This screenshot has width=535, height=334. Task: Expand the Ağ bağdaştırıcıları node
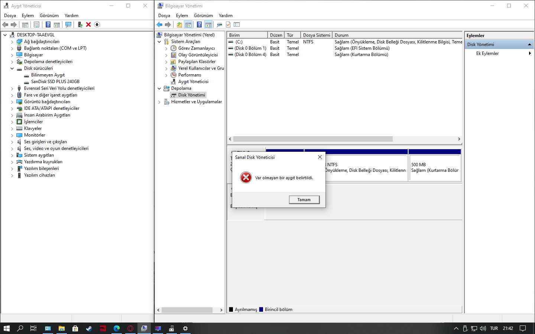pyautogui.click(x=12, y=42)
